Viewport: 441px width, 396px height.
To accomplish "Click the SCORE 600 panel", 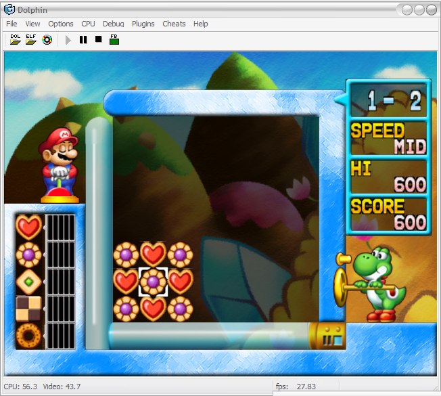I will pyautogui.click(x=389, y=214).
